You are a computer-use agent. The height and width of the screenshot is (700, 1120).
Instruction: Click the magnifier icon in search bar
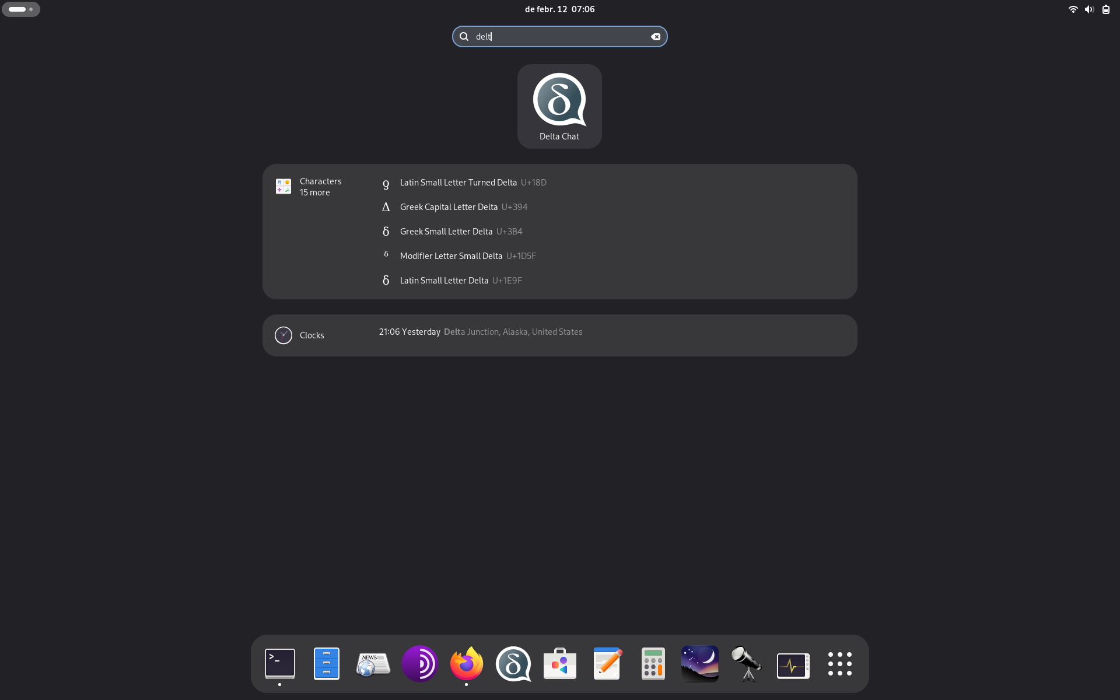464,37
